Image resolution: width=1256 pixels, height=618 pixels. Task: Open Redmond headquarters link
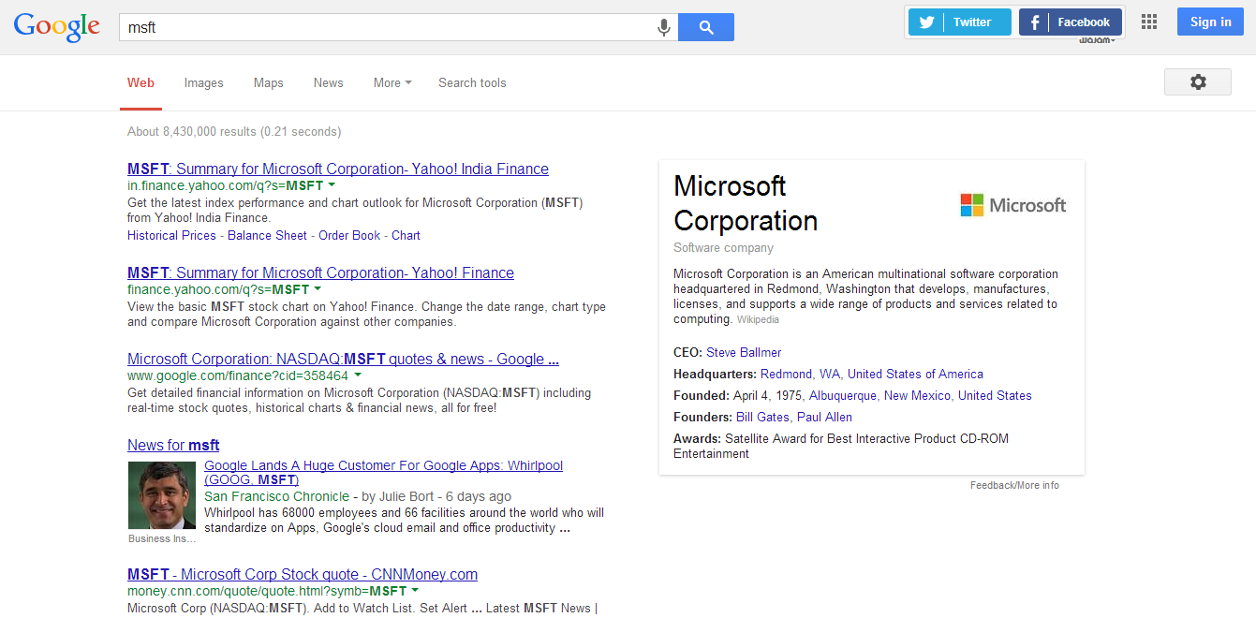click(x=786, y=374)
